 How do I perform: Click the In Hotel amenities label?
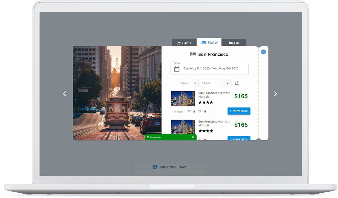tap(179, 112)
